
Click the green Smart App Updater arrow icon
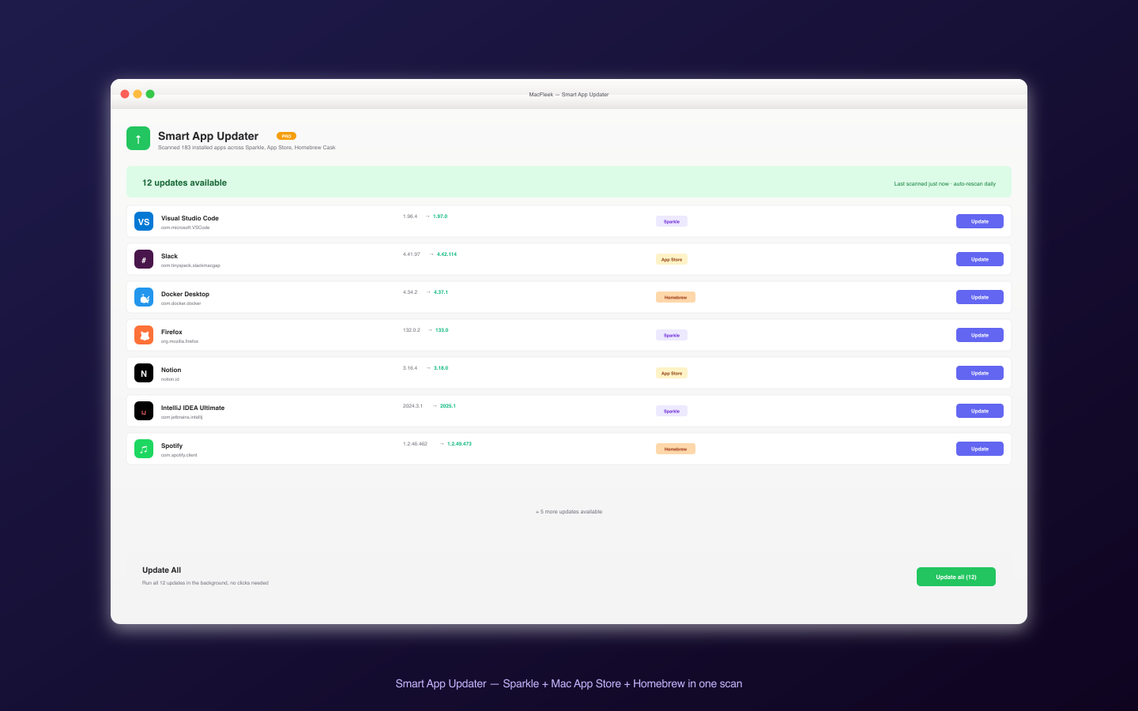(x=138, y=138)
